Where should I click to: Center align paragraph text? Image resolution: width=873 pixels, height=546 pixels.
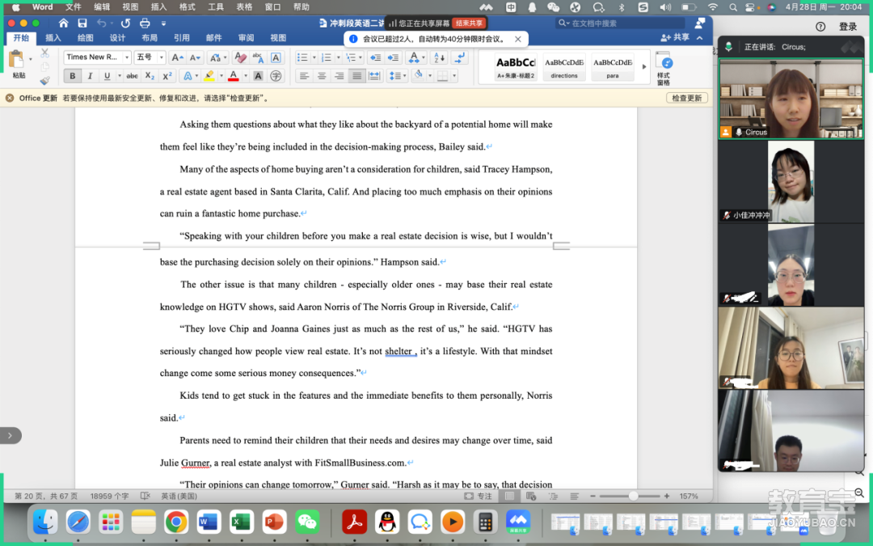coord(322,76)
